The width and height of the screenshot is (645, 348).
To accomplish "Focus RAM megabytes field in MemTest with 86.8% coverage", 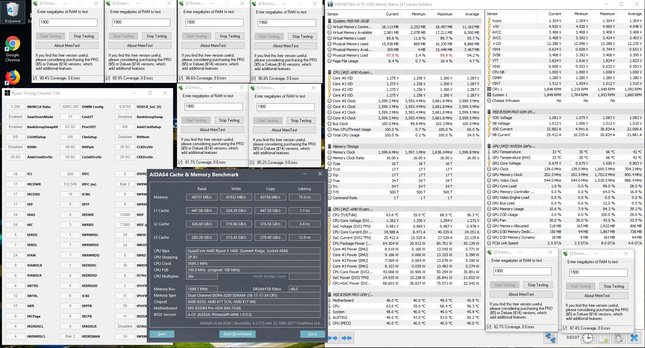I will coord(287,22).
